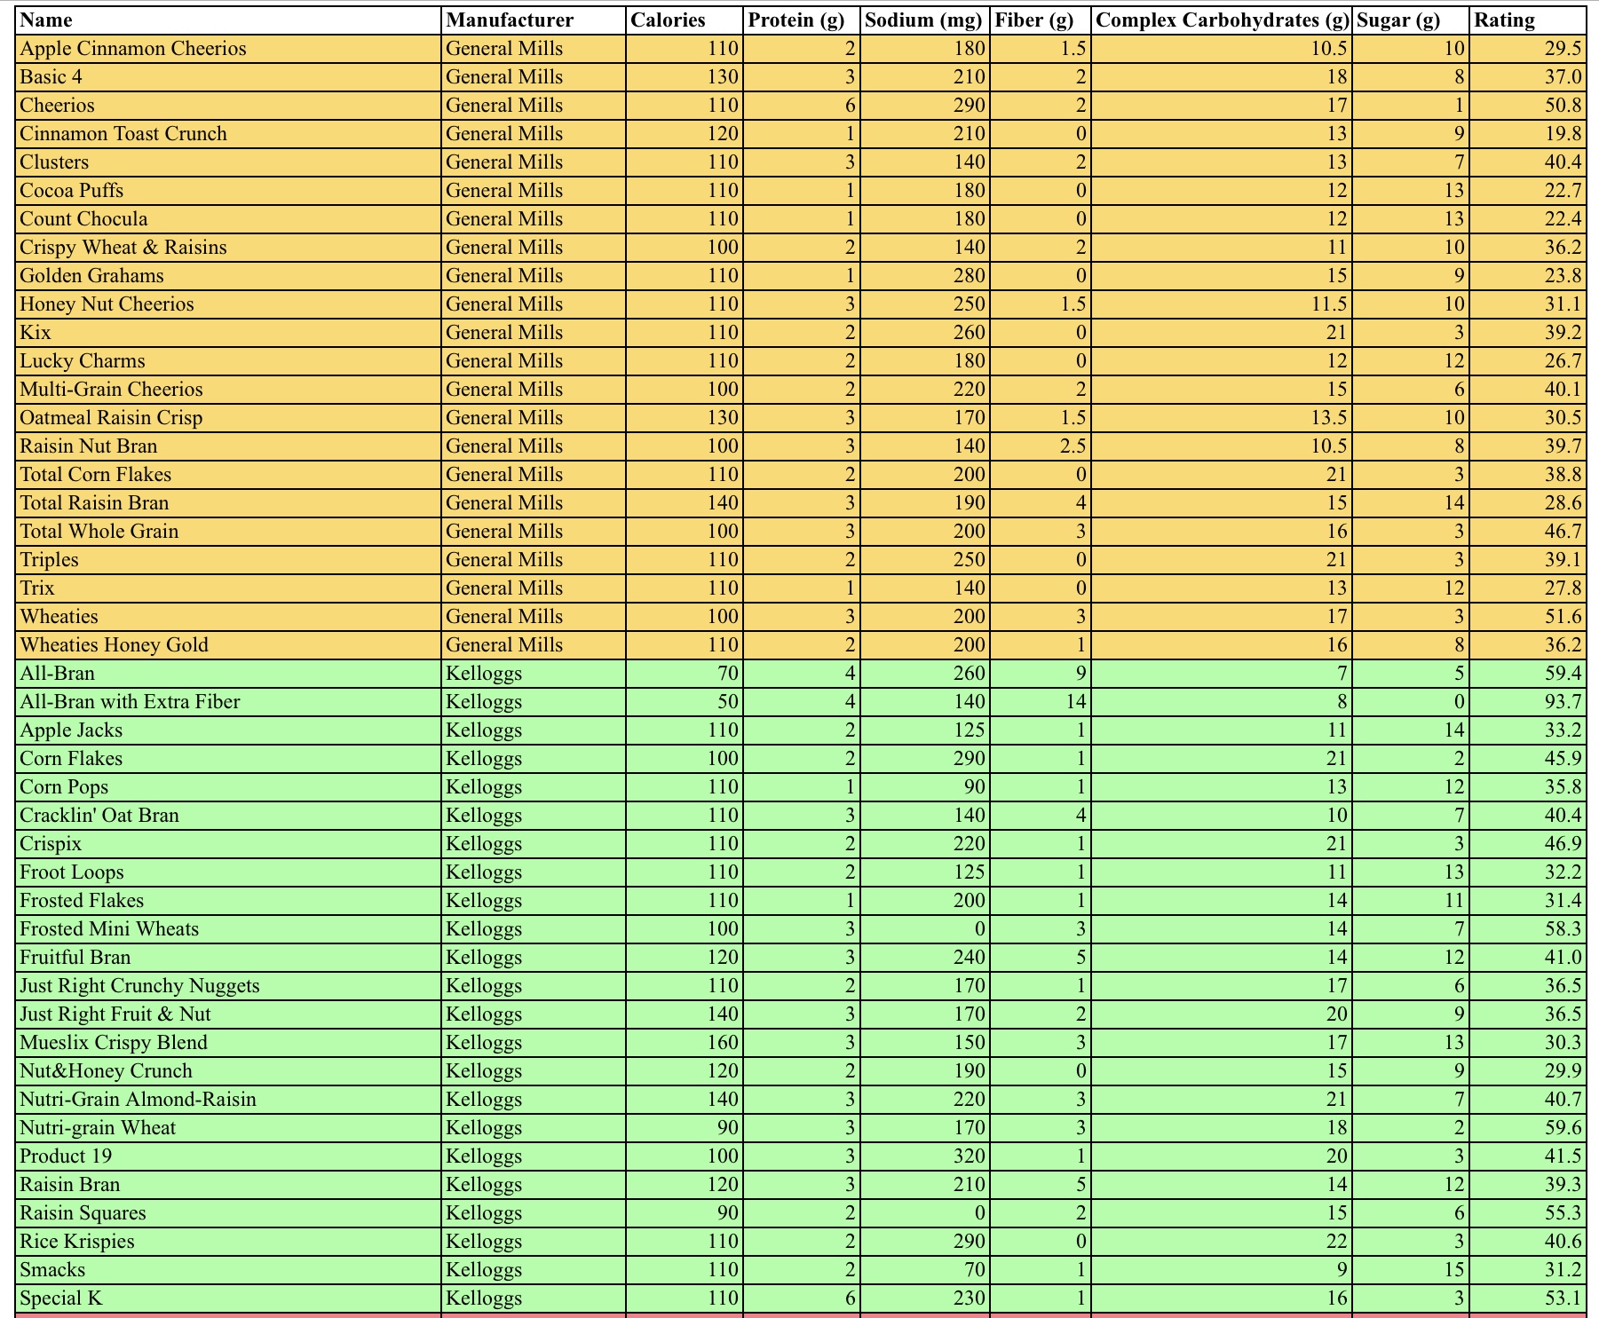Click the Name column header
1599x1318 pixels.
[228, 20]
